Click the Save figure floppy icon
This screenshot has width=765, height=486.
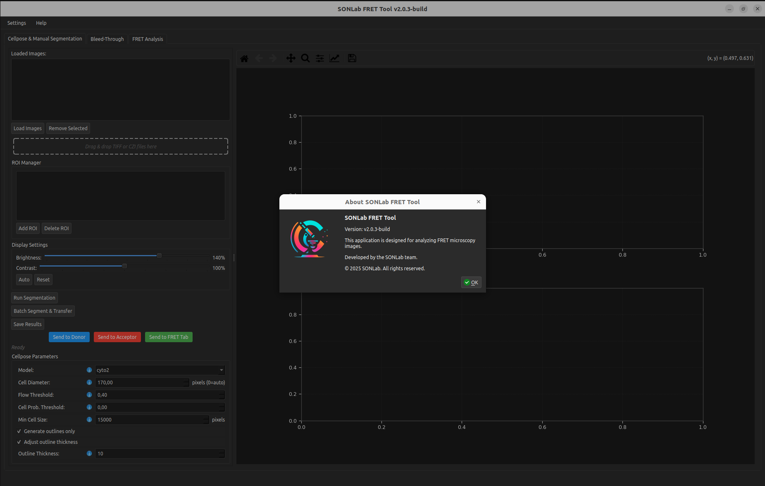352,58
